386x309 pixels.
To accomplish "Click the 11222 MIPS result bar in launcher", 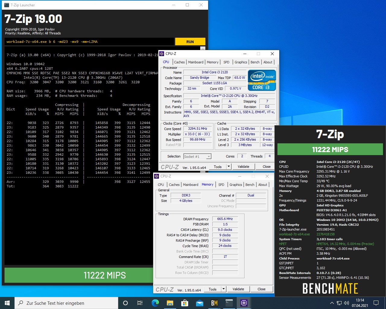I will [x=105, y=275].
